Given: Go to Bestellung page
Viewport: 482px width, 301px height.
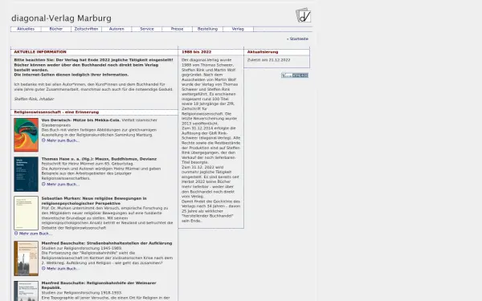Looking at the screenshot, I should point(207,29).
